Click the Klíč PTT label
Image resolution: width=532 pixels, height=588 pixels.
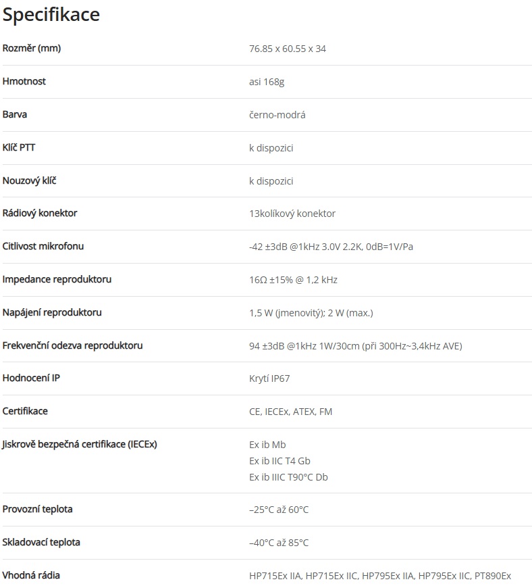tap(19, 147)
